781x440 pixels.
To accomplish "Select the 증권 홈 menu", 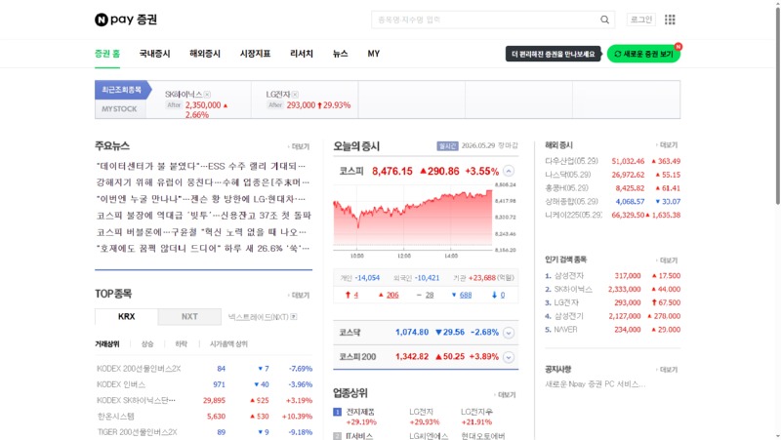I will [x=107, y=54].
